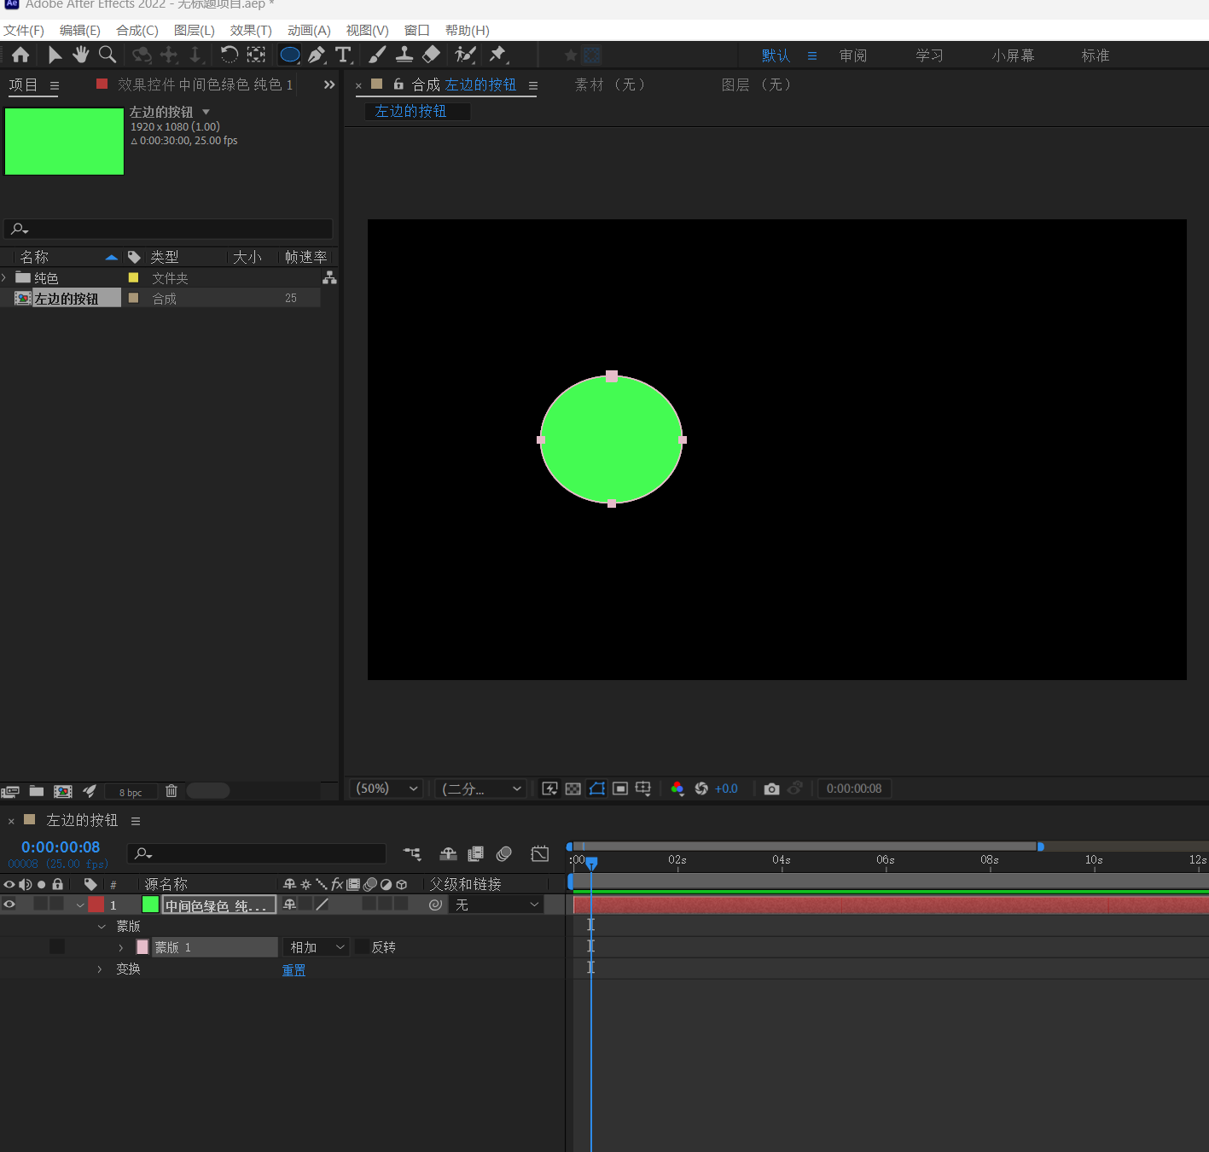The height and width of the screenshot is (1152, 1209).
Task: Click the region of interest icon
Action: [x=620, y=788]
